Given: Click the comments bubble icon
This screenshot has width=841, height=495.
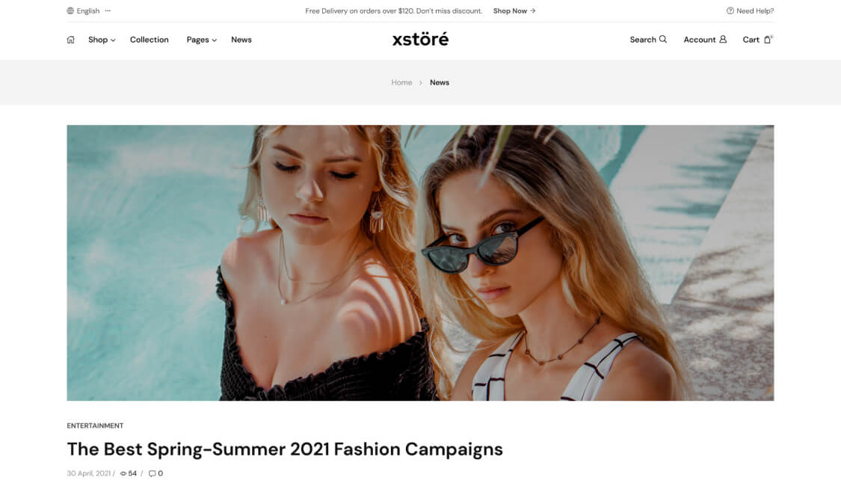Looking at the screenshot, I should (152, 473).
